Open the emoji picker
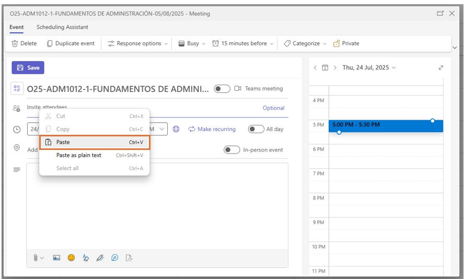Image resolution: width=464 pixels, height=279 pixels. click(71, 258)
